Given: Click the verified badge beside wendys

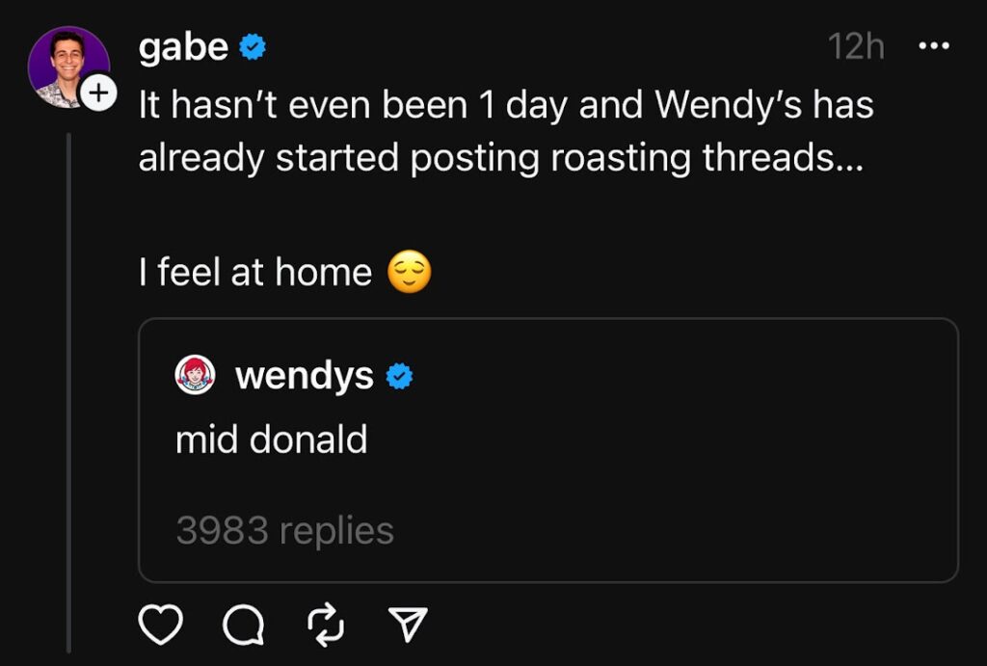Looking at the screenshot, I should (399, 377).
